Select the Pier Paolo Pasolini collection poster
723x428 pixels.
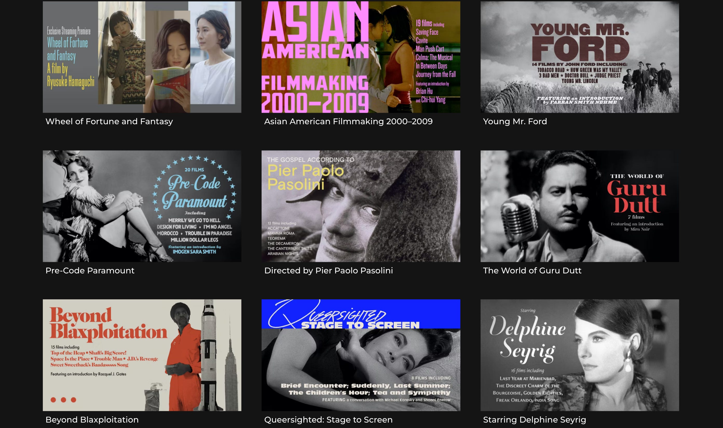(361, 206)
